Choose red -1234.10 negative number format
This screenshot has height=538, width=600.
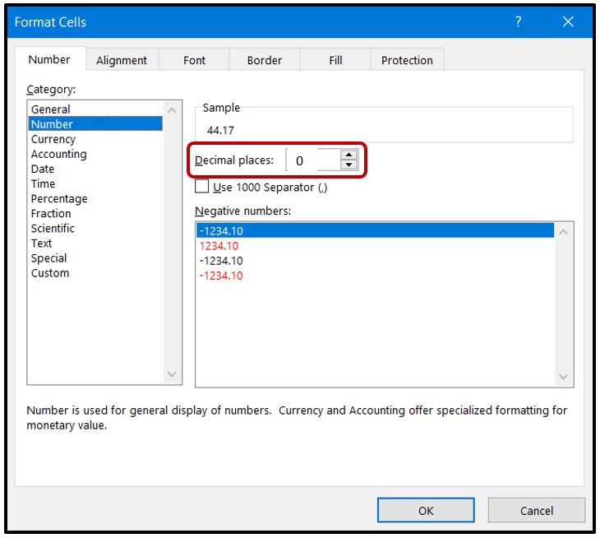point(220,276)
